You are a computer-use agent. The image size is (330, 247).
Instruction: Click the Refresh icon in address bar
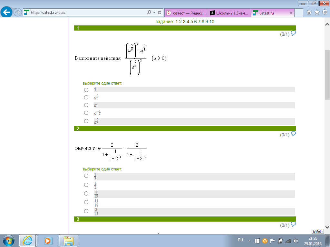click(160, 13)
